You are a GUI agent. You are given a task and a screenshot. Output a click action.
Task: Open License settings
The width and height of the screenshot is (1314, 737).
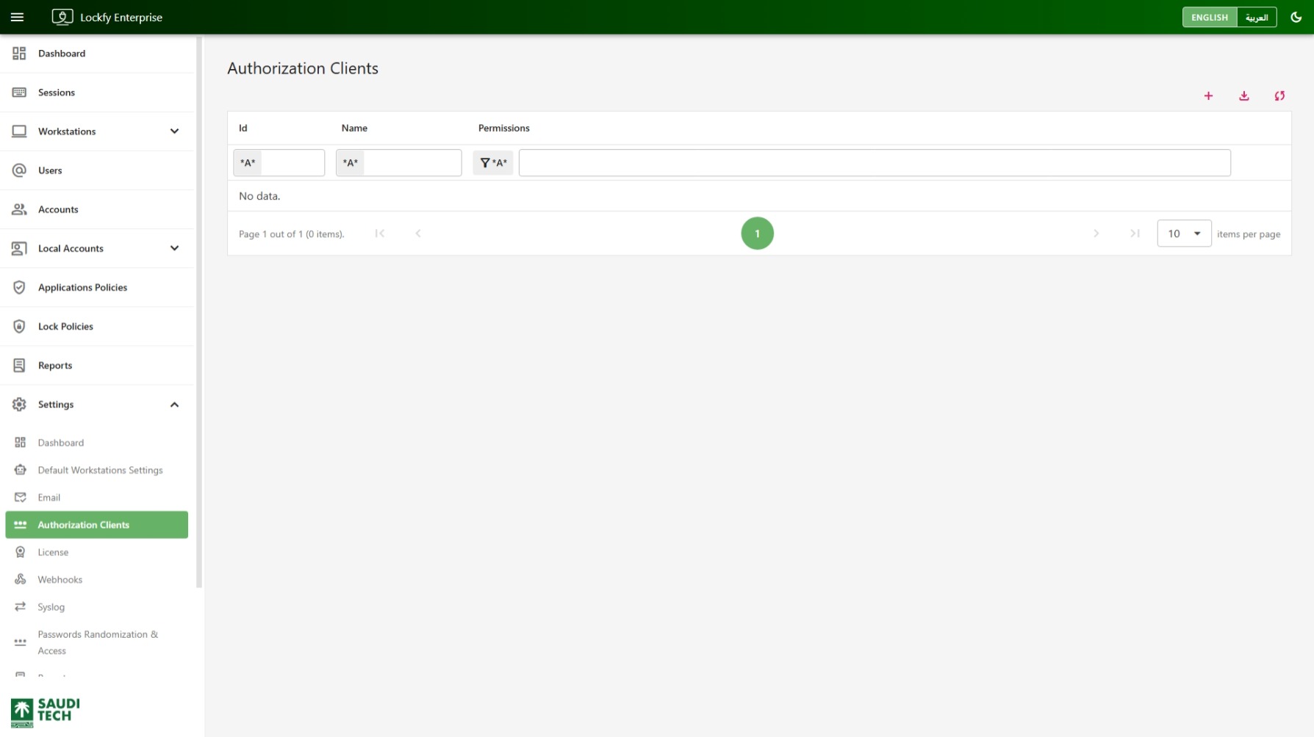click(96, 552)
